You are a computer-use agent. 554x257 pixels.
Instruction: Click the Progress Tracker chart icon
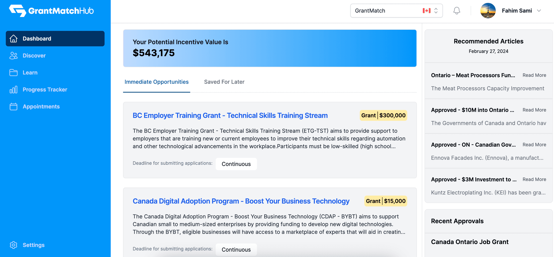[13, 89]
